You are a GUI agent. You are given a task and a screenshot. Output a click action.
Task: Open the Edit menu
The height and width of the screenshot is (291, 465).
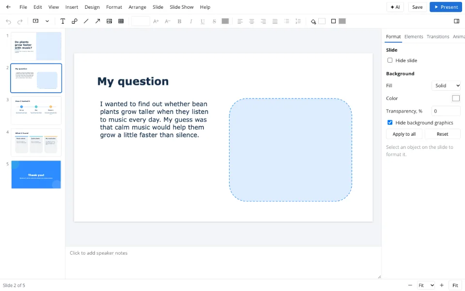coord(38,7)
